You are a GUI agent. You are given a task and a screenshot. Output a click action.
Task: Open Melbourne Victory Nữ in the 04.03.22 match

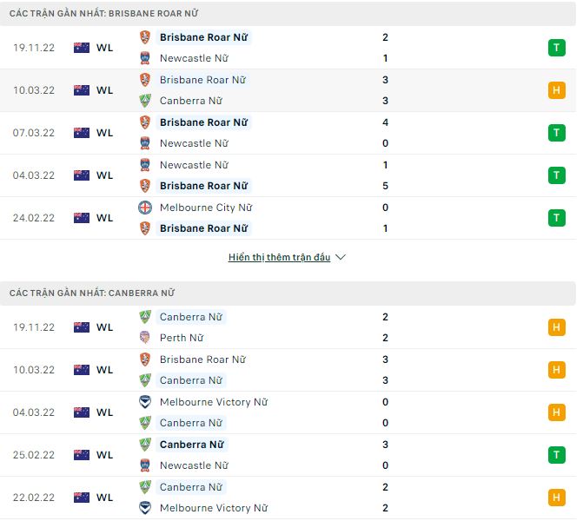pos(214,402)
